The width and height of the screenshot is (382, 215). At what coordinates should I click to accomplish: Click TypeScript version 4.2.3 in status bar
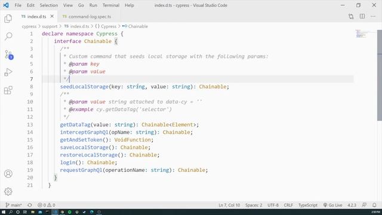[x=352, y=205]
